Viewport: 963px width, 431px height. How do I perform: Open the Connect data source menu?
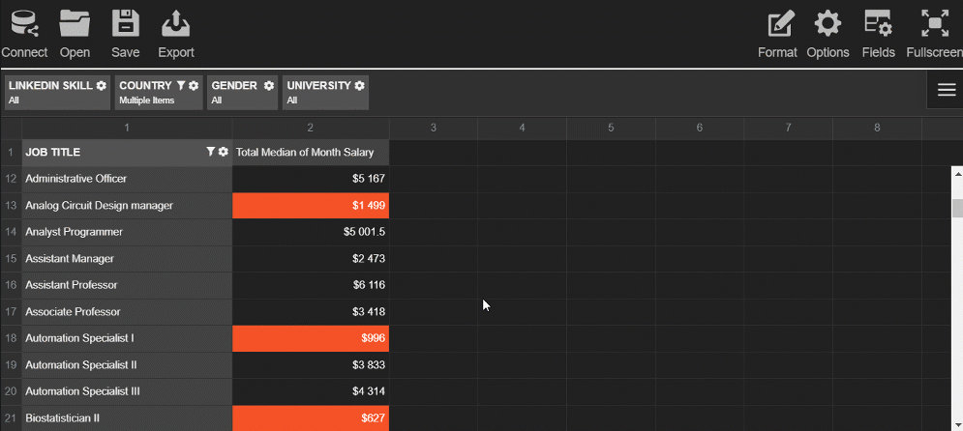tap(24, 34)
